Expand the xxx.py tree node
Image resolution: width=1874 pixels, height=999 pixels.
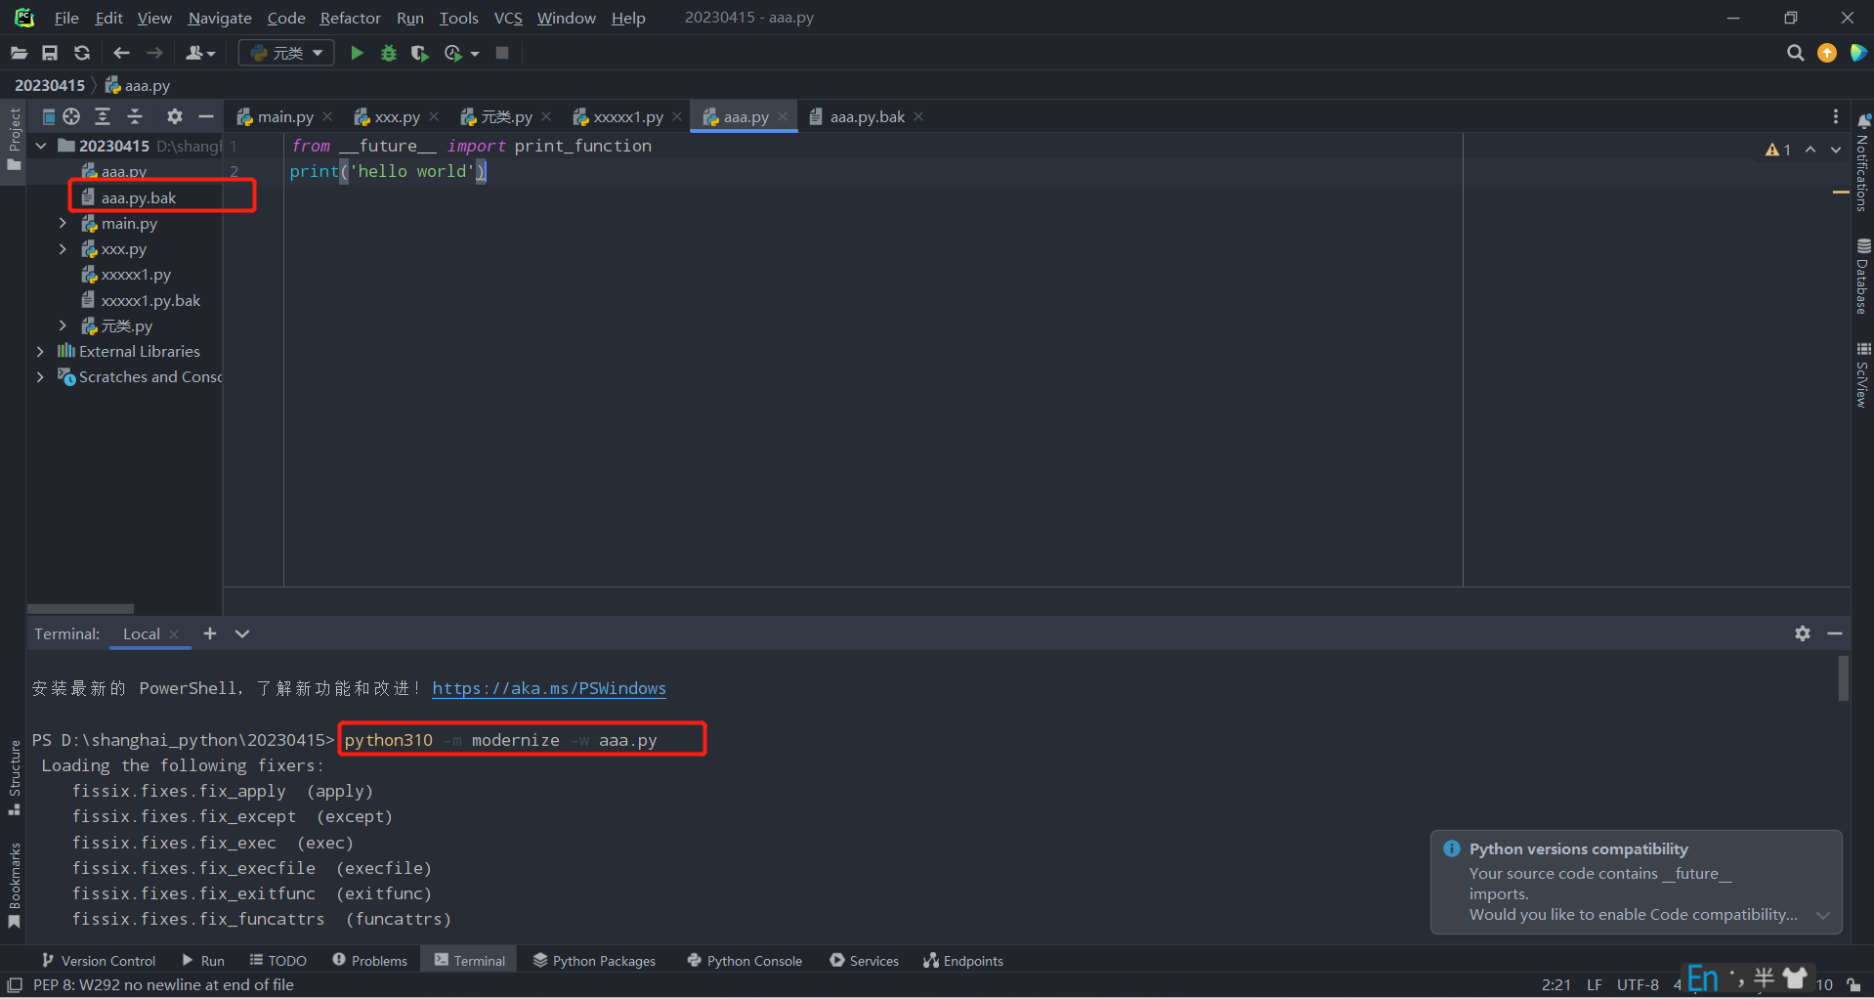(x=63, y=249)
